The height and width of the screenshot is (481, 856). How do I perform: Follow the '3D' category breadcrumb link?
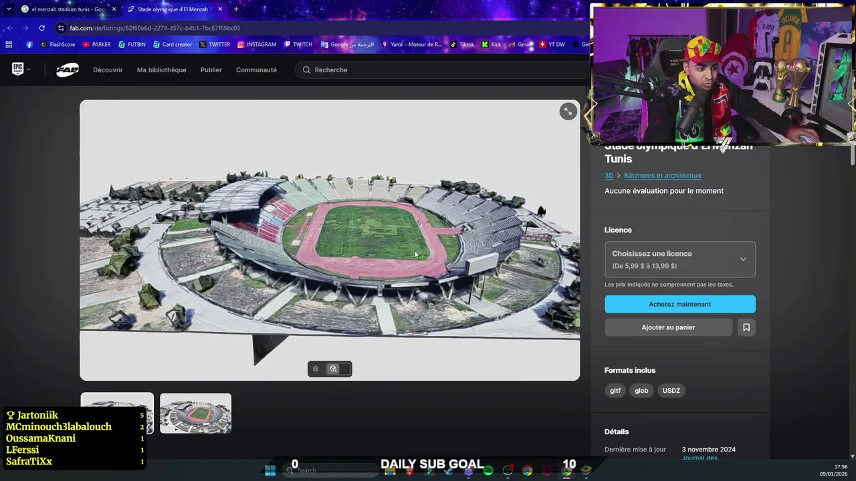point(609,176)
